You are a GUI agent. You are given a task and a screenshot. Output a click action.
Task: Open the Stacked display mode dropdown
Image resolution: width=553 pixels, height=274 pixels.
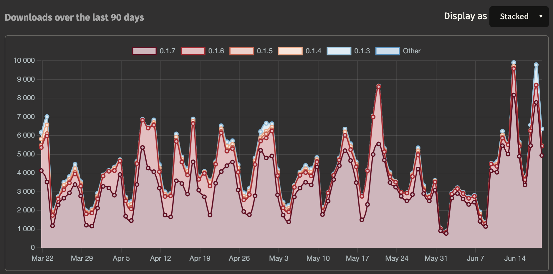tap(519, 16)
